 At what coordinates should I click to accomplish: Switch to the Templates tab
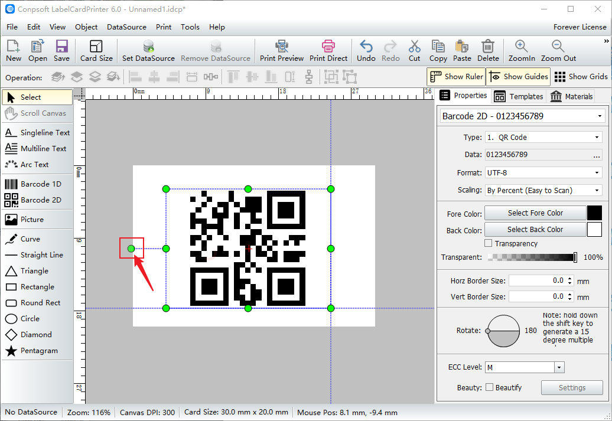tap(518, 96)
